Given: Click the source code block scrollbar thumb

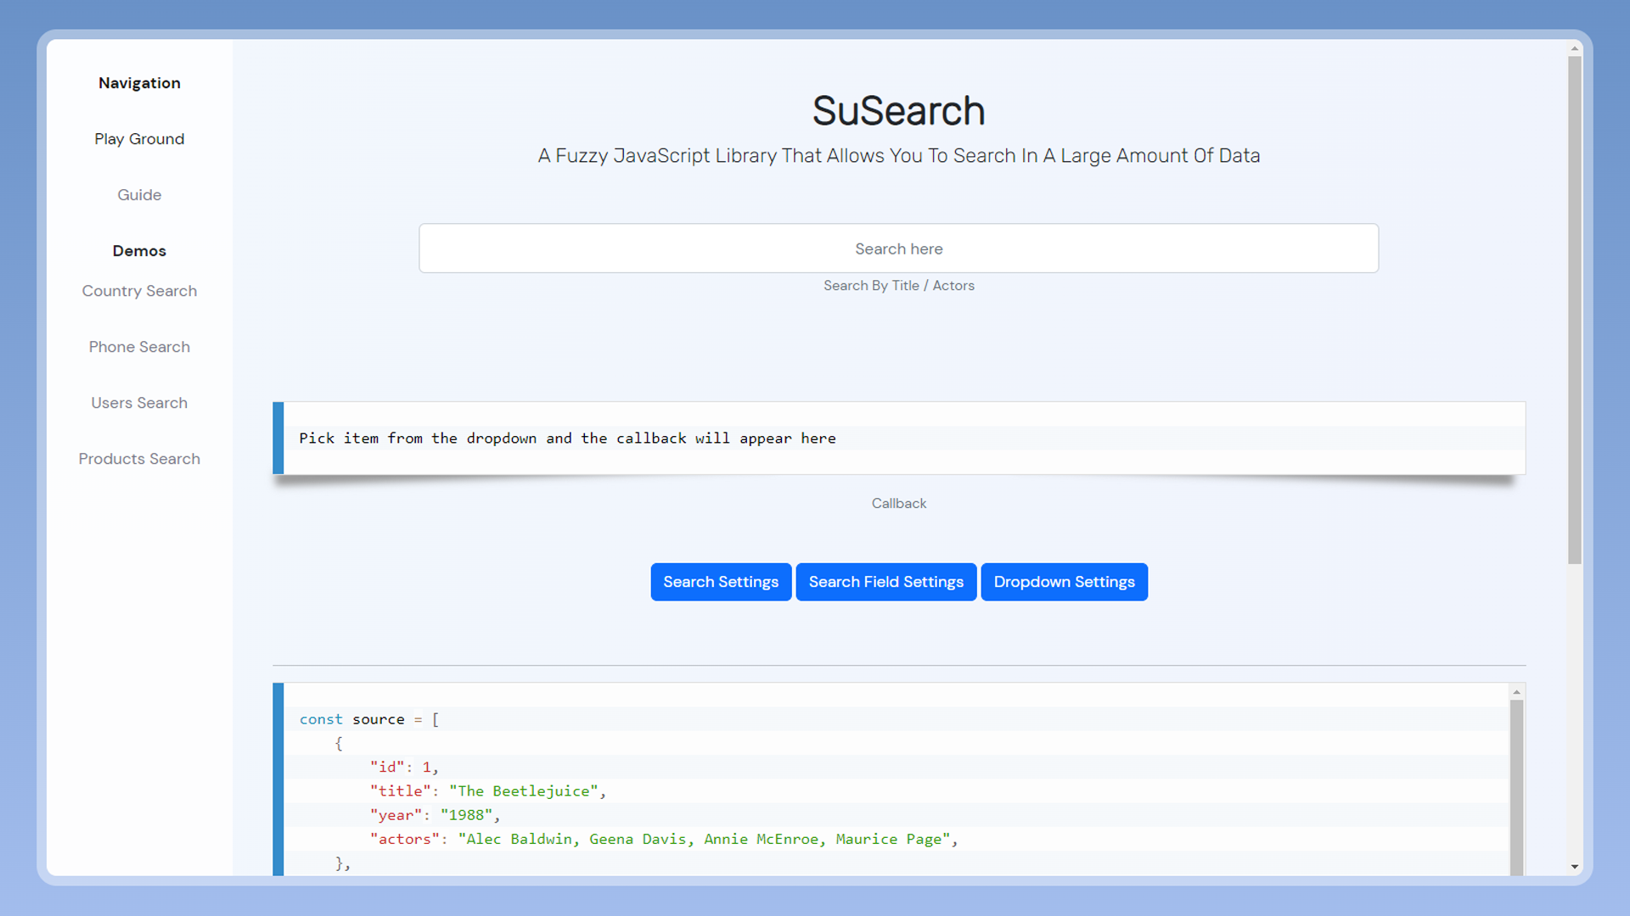Looking at the screenshot, I should pos(1516,787).
